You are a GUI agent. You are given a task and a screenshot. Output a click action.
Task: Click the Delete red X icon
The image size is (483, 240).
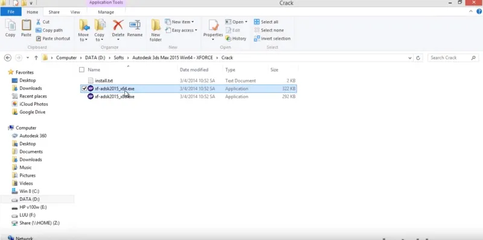click(x=118, y=25)
